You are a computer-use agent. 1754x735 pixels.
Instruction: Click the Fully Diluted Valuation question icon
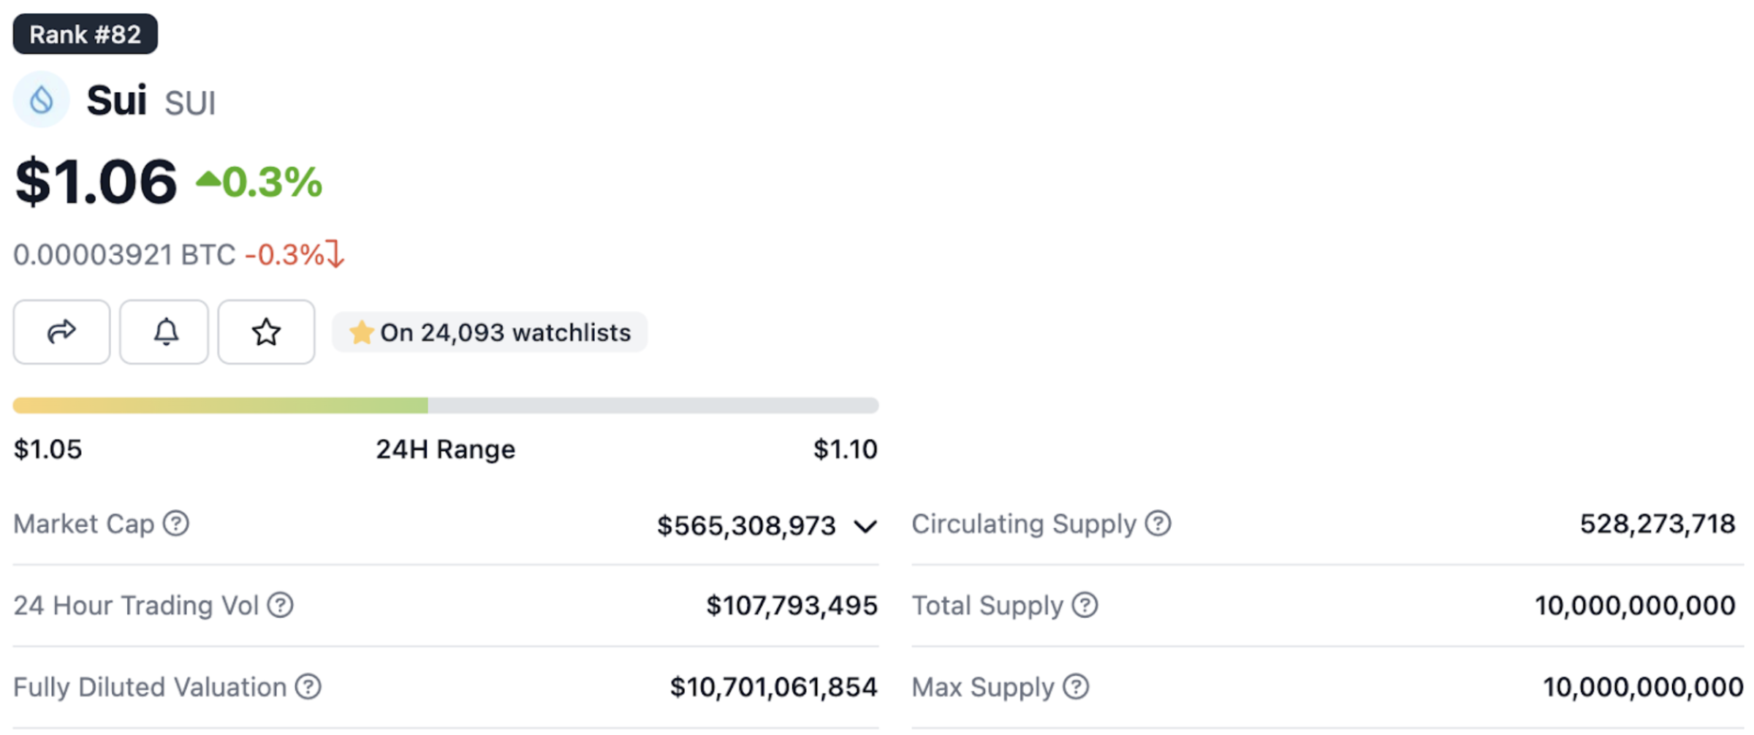tap(308, 687)
